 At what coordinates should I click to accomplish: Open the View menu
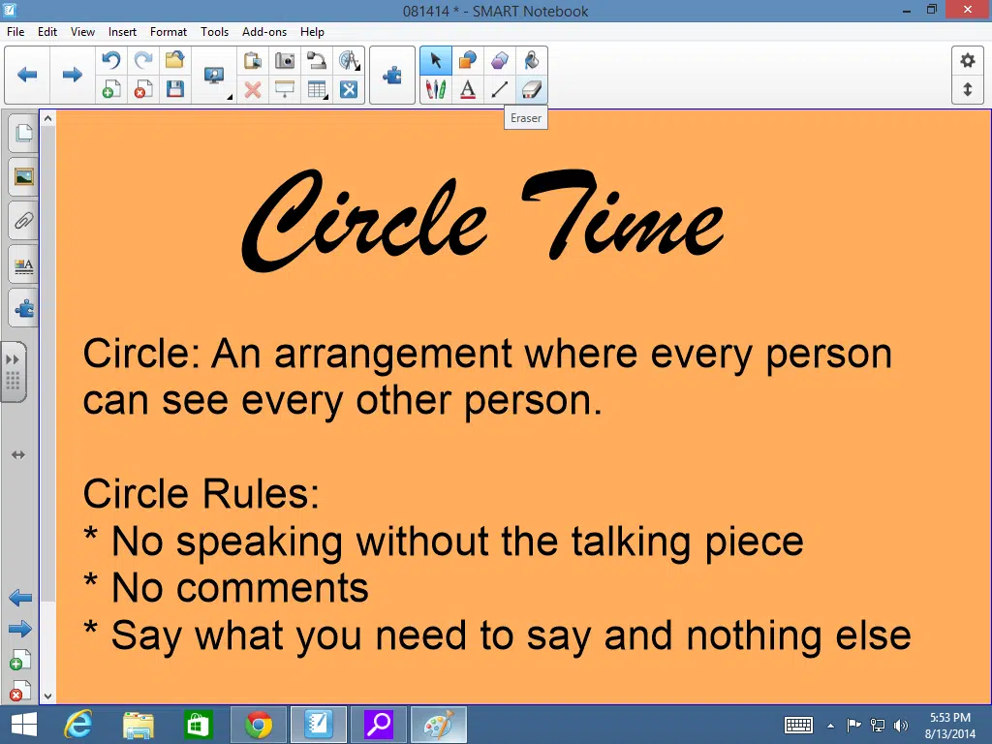[x=82, y=32]
